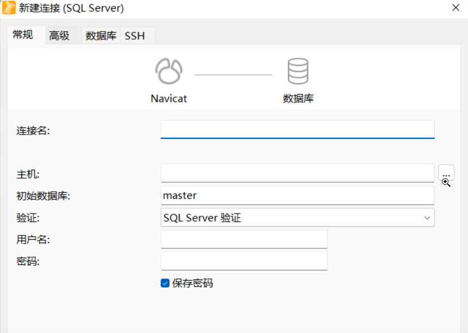This screenshot has width=468, height=333.
Task: Click the 保存密码 label text
Action: click(193, 283)
